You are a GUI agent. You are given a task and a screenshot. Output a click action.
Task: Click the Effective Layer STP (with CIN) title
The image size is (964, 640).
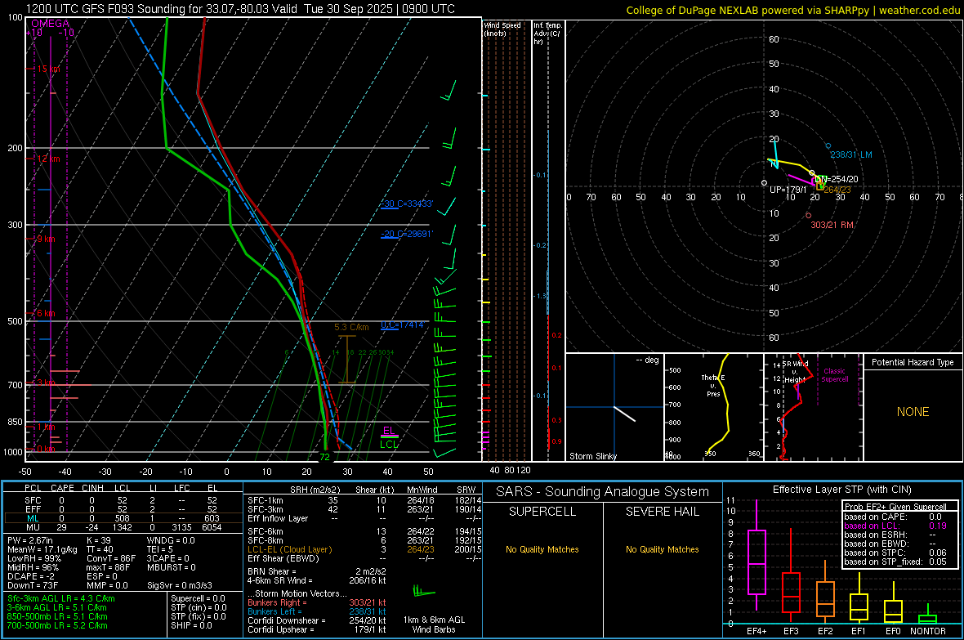click(841, 490)
